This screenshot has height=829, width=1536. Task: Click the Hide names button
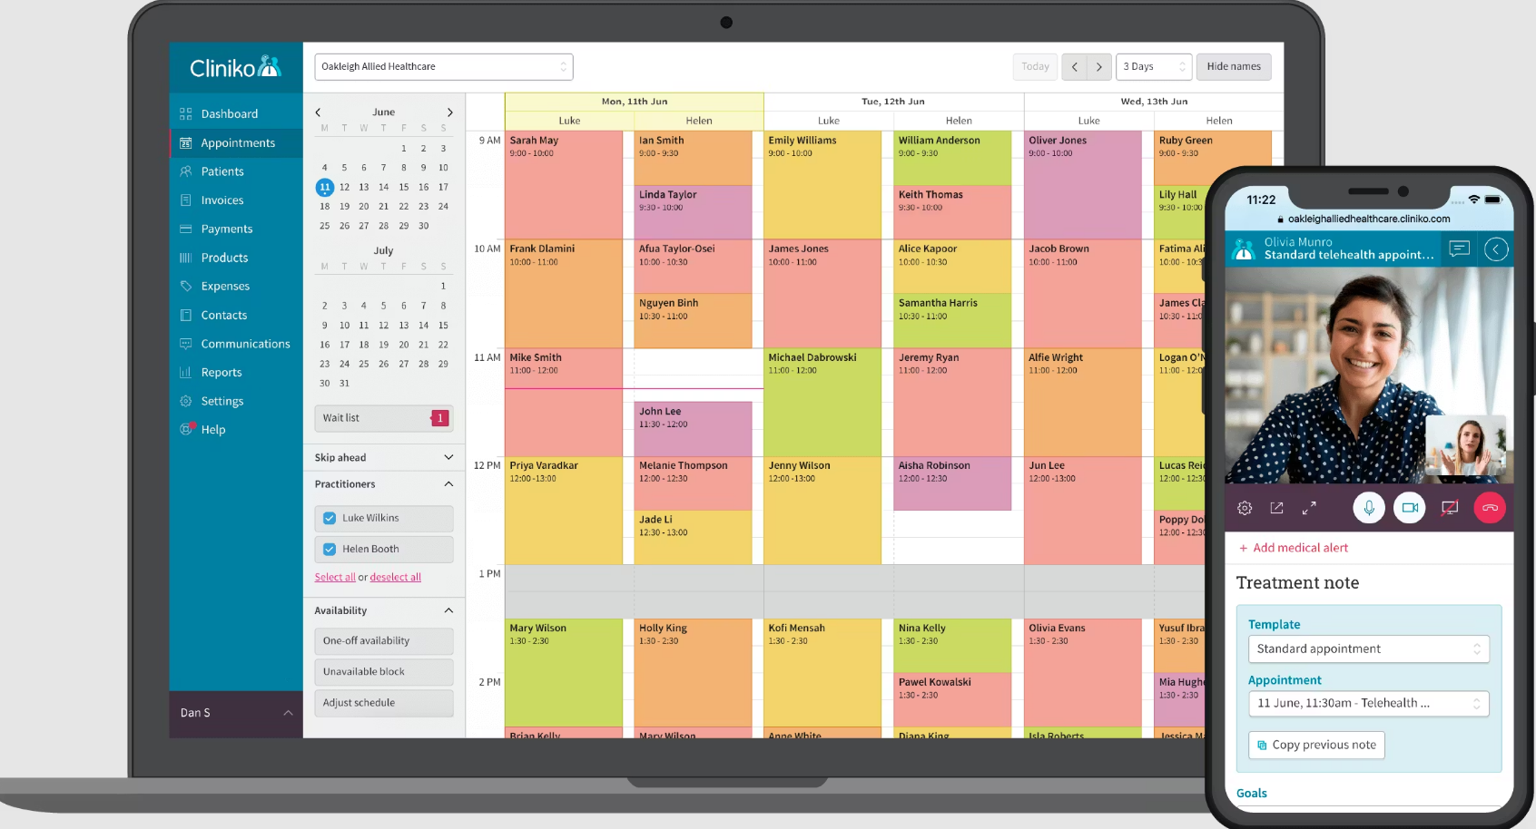coord(1234,66)
